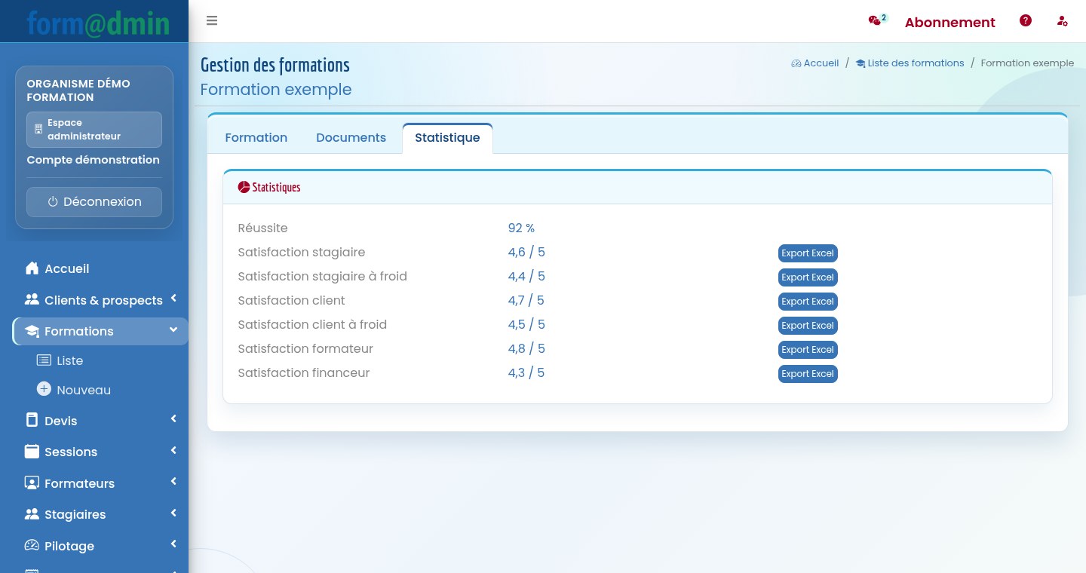Viewport: 1086px width, 573px height.
Task: Click the Nouveau plus circle icon
Action: click(x=44, y=389)
